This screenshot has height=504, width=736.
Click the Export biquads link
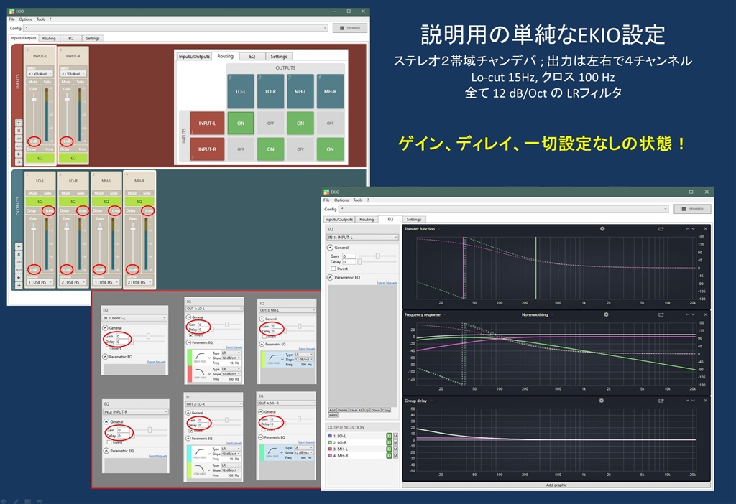tap(387, 283)
